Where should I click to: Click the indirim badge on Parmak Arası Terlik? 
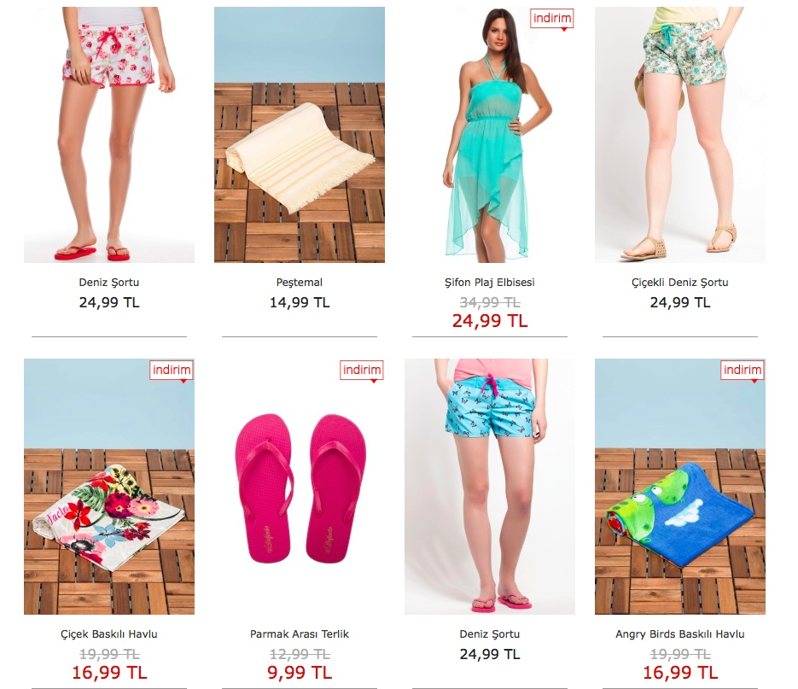[362, 371]
